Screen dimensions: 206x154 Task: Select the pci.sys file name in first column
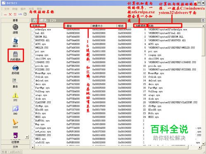click(x=40, y=51)
